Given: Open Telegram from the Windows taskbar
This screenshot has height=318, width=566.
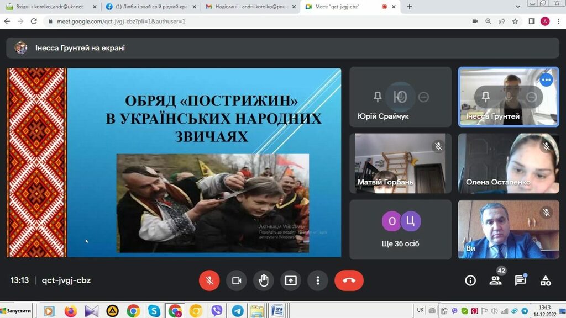Looking at the screenshot, I should pyautogui.click(x=238, y=311).
